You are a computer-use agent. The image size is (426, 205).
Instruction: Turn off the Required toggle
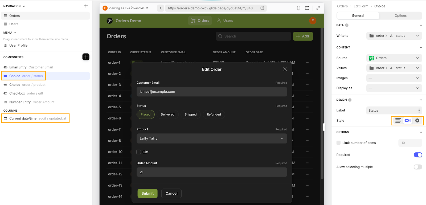418,155
